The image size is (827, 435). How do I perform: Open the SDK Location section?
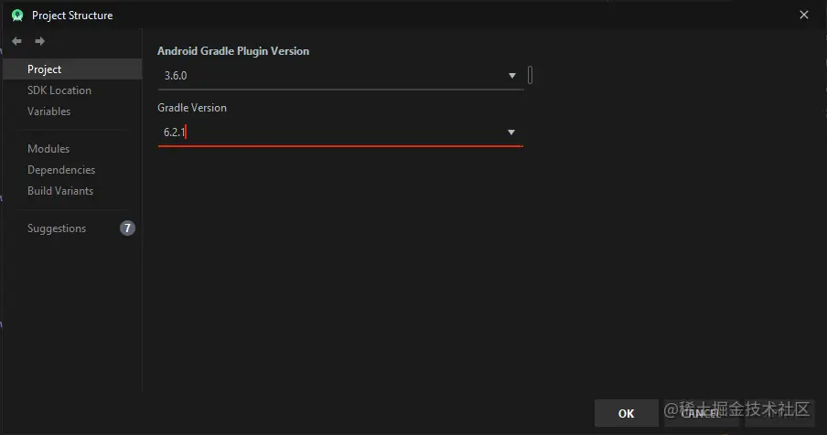coord(59,90)
